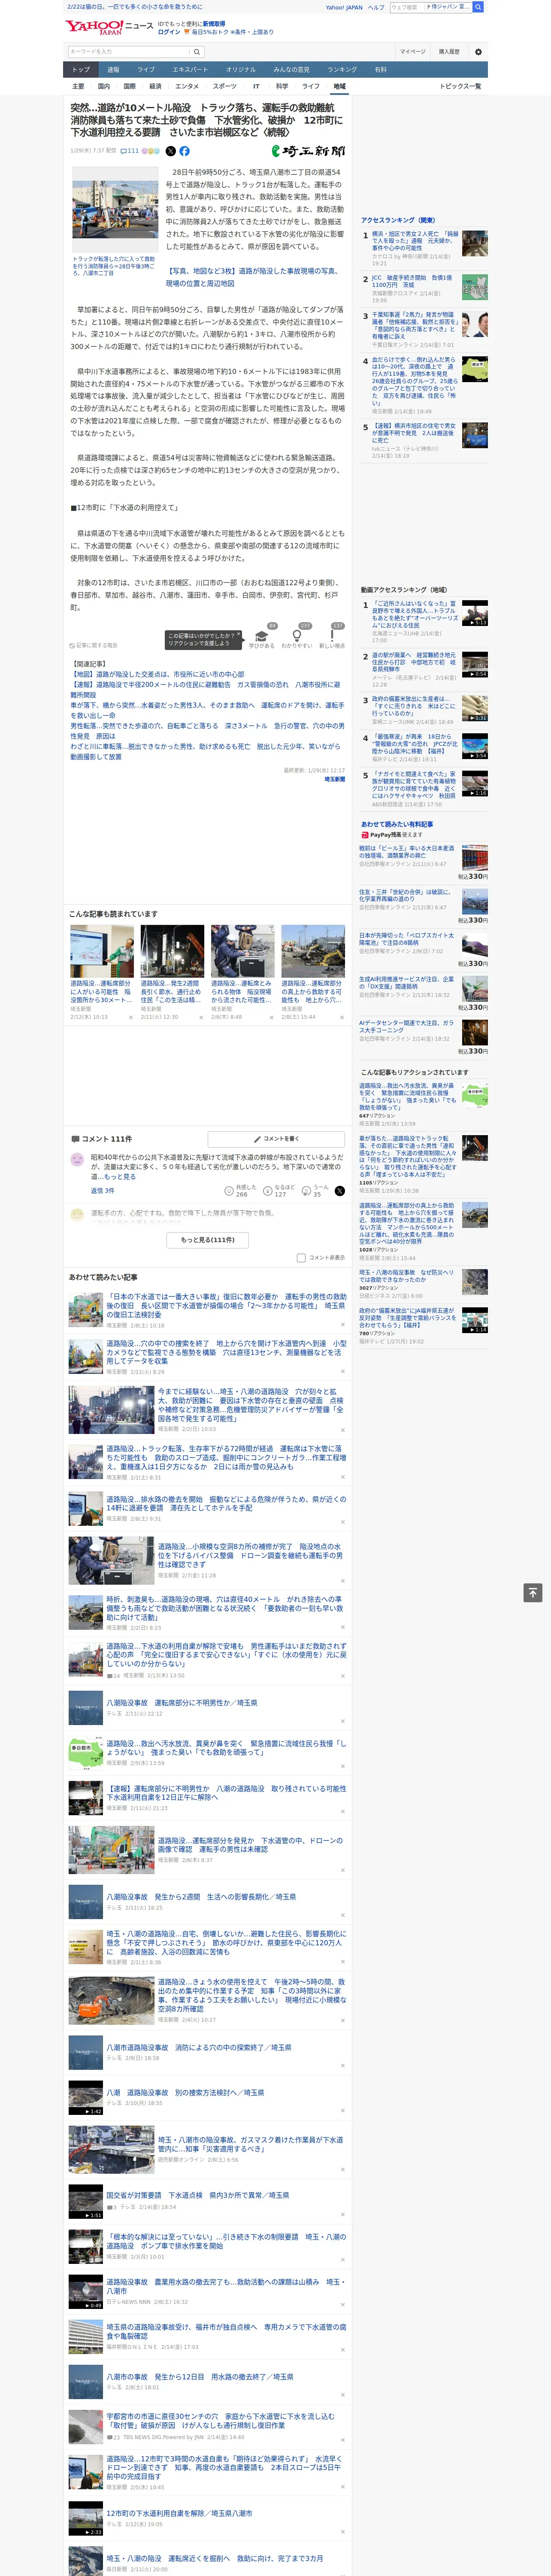Click the search magnifier icon beside keyword field
Viewport: 551px width, 2576px height.
pos(197,51)
